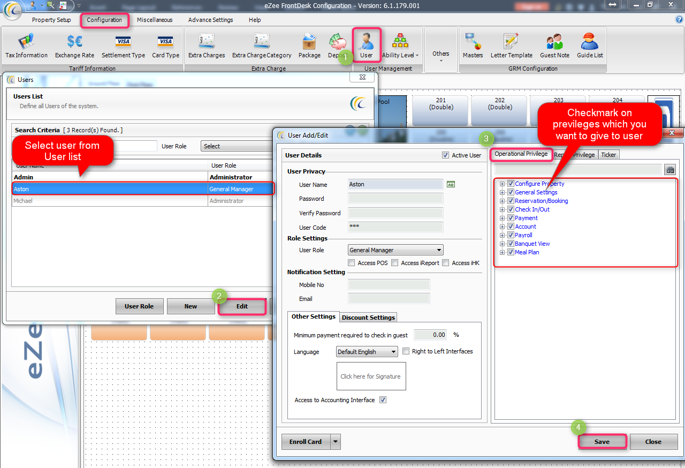This screenshot has height=468, width=685.
Task: Click the New button in Users window
Action: point(191,306)
